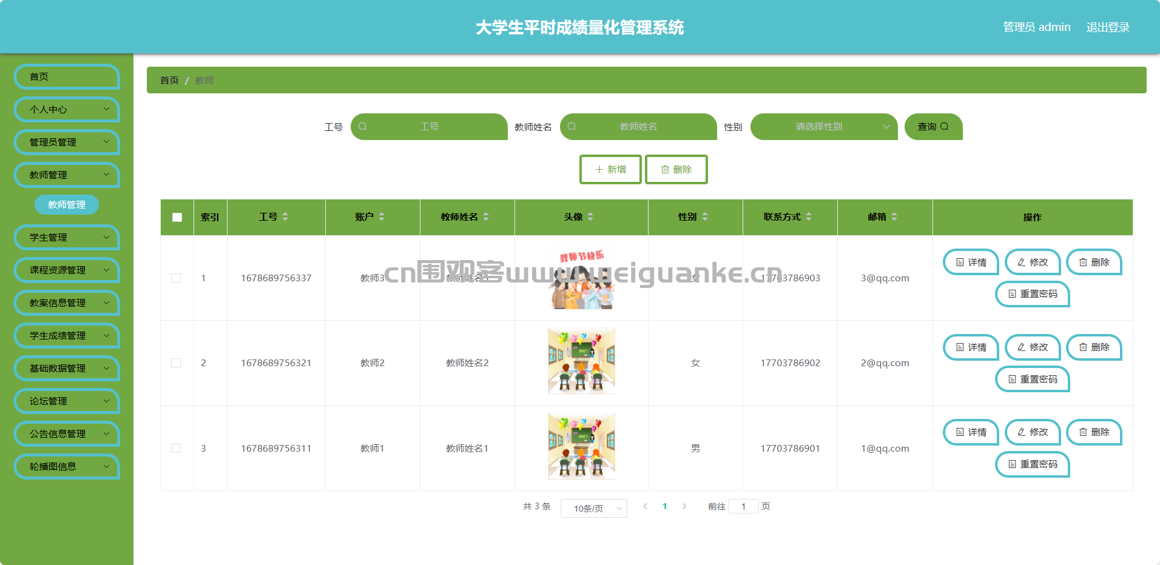Click 退出登录 to log out
This screenshot has height=565, width=1160.
pyautogui.click(x=1107, y=27)
